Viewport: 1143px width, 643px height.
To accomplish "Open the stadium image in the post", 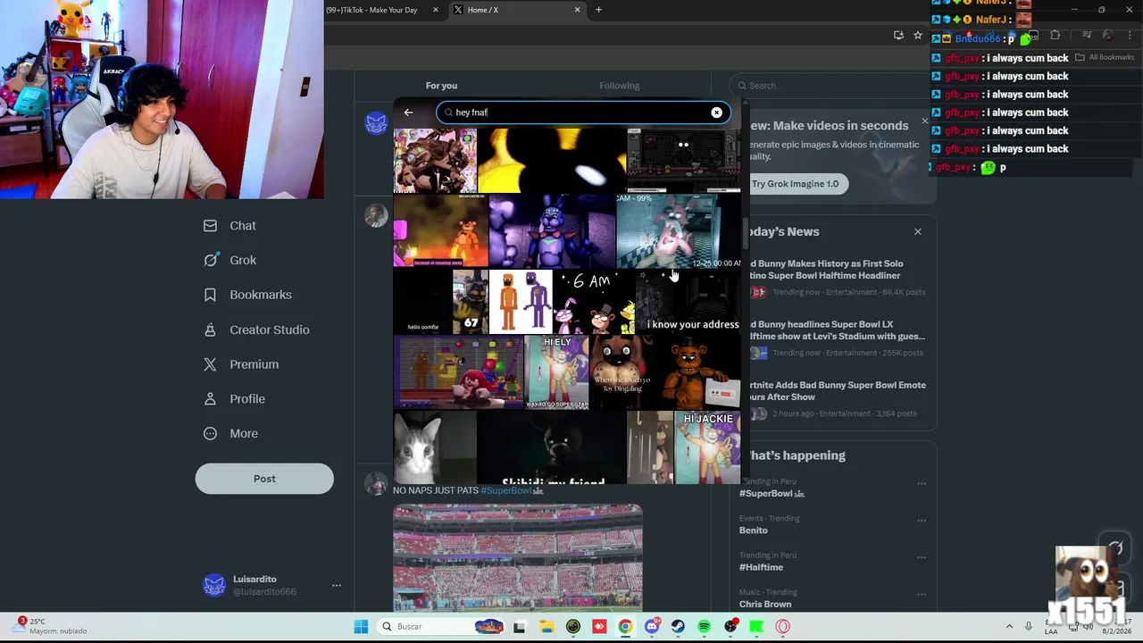I will [517, 557].
